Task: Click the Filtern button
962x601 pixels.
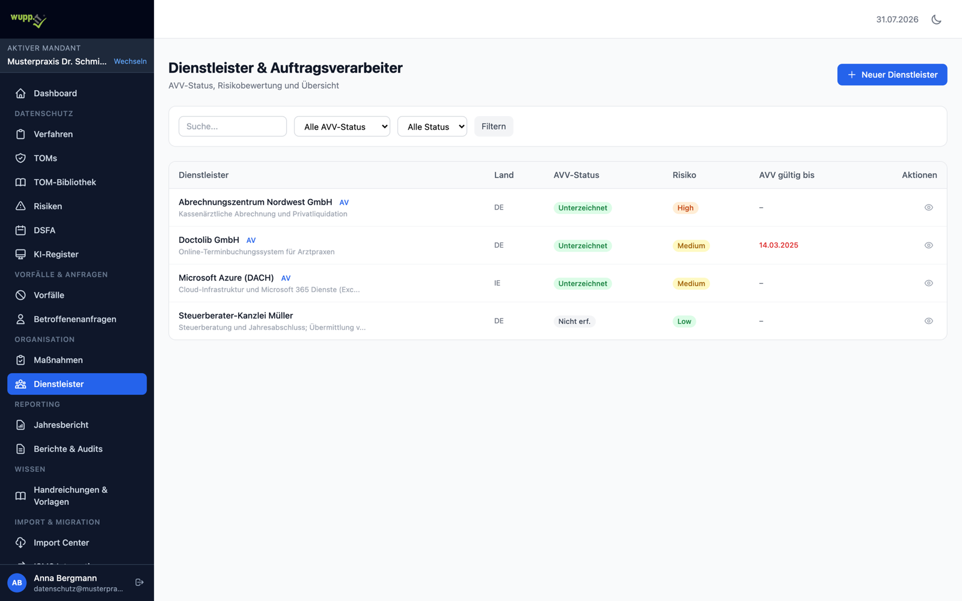Action: [494, 126]
